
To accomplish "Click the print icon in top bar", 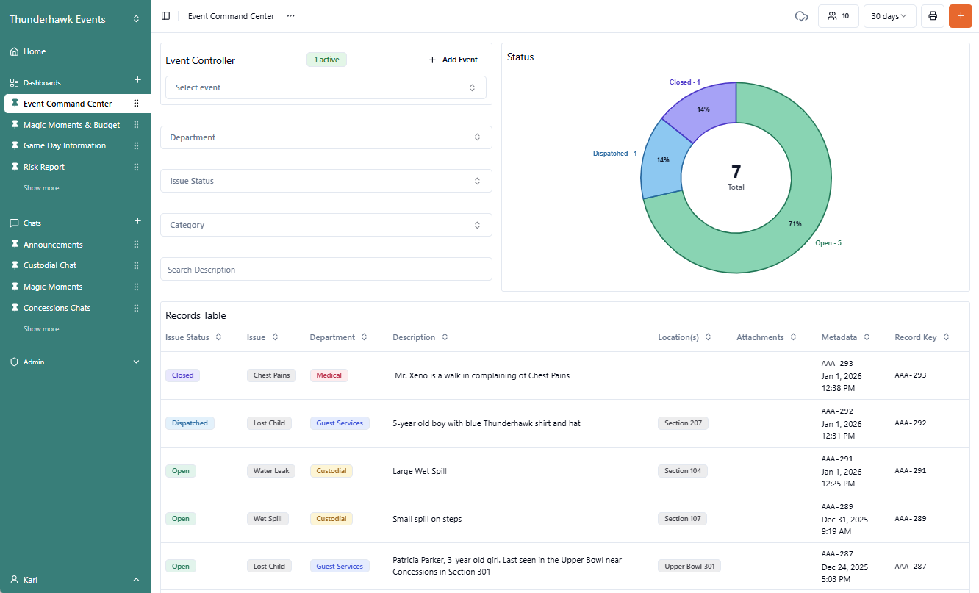I will (x=933, y=16).
